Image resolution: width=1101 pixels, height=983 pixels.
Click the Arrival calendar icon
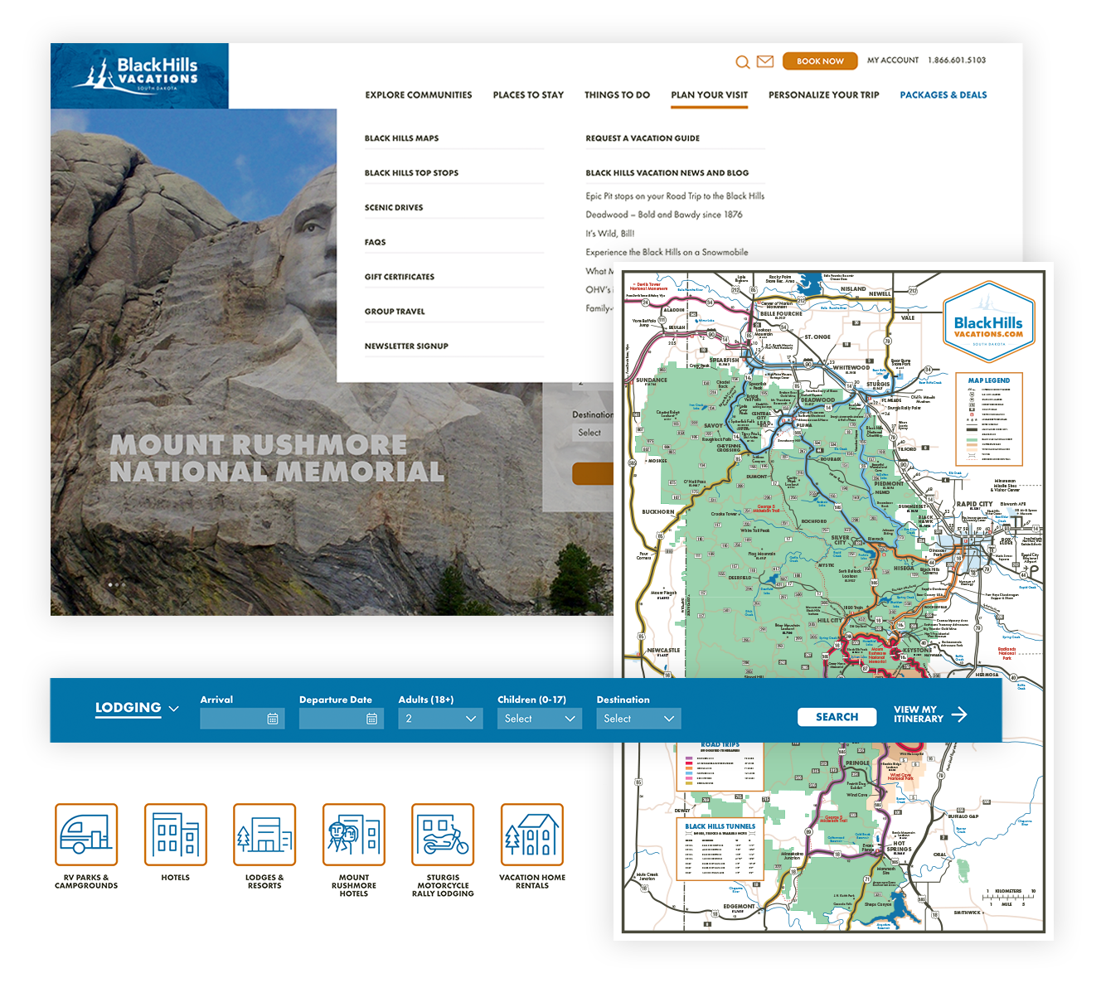[273, 719]
